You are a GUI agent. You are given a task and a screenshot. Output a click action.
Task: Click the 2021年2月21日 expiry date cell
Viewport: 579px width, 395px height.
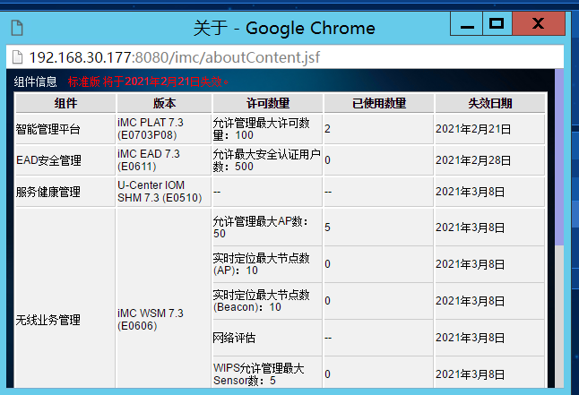[x=490, y=129]
